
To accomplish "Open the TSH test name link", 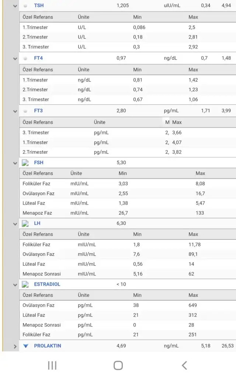I will (x=39, y=6).
